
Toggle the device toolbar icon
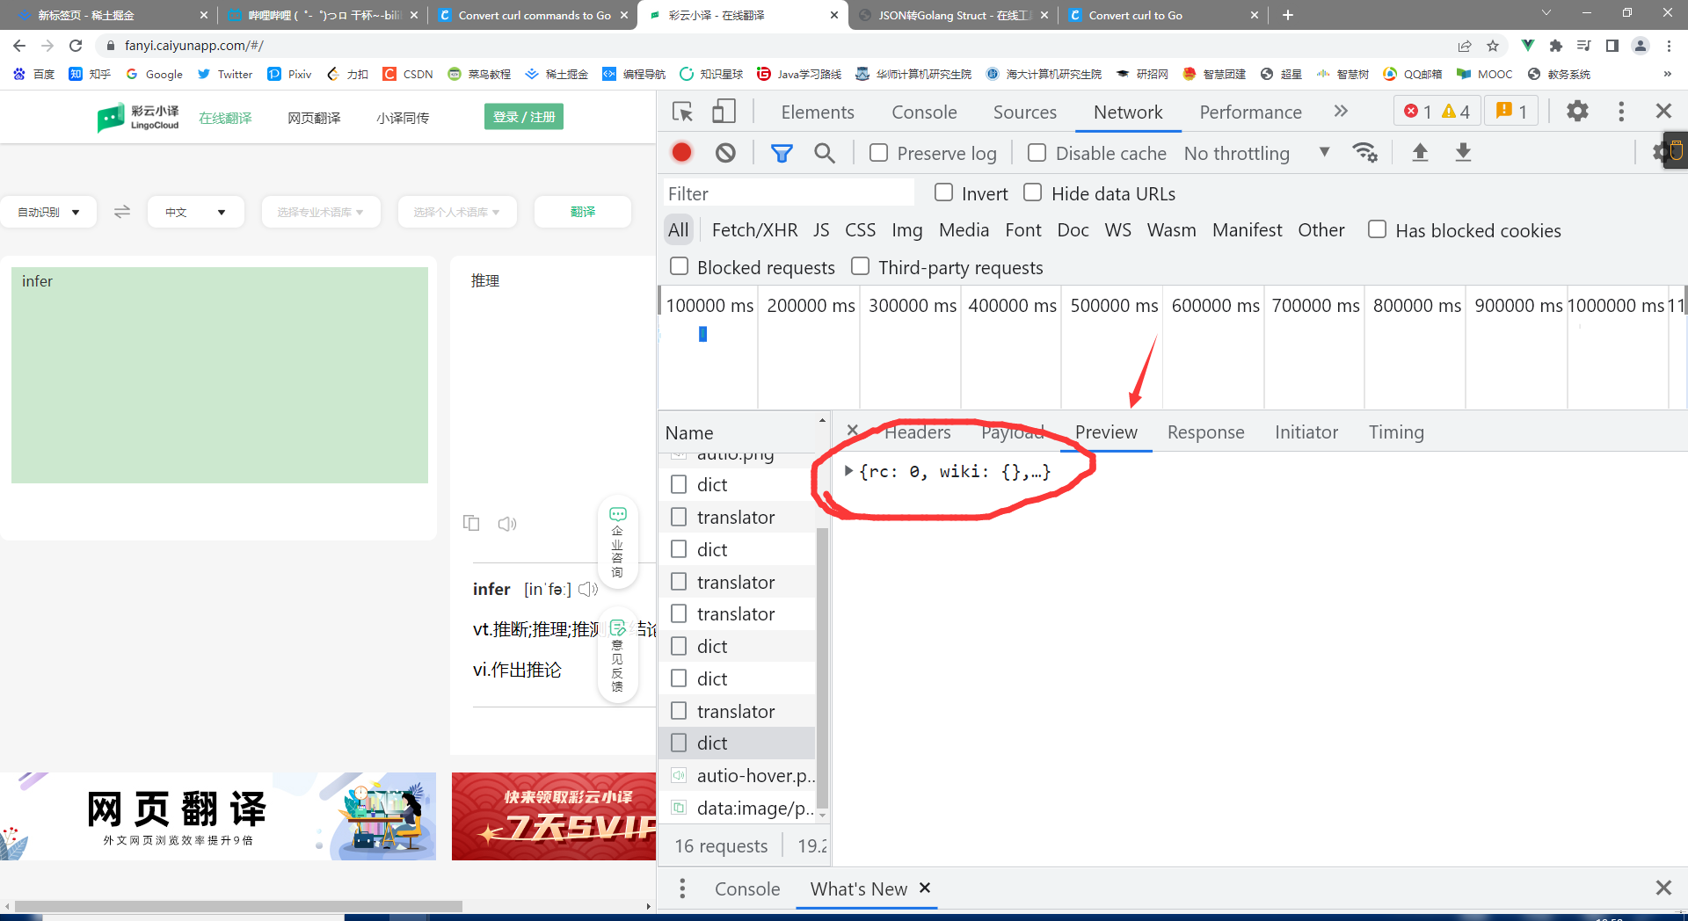click(723, 112)
